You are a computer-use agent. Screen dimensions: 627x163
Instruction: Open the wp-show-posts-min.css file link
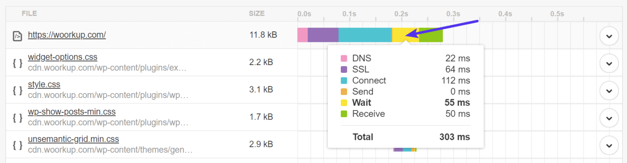[x=72, y=112]
